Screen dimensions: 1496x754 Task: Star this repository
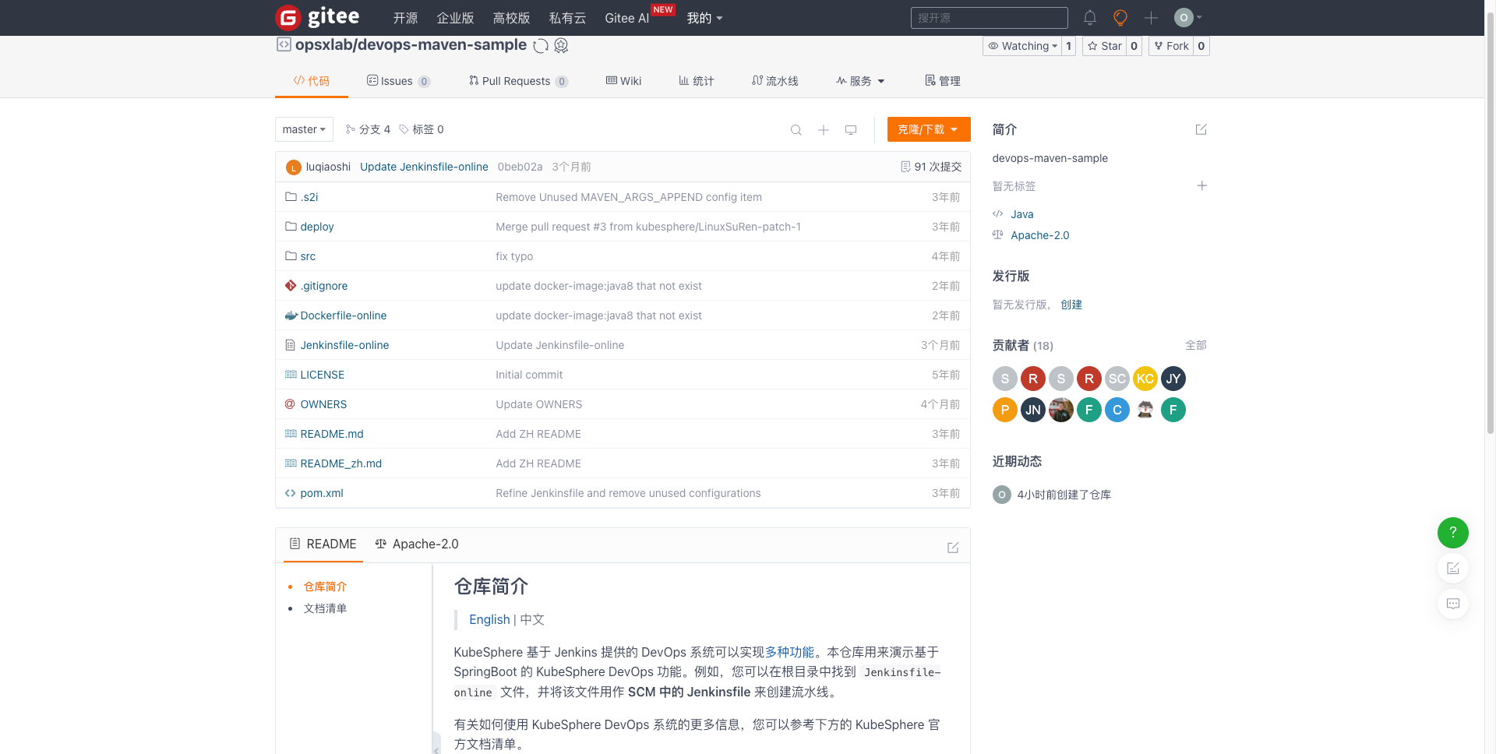(x=1104, y=46)
